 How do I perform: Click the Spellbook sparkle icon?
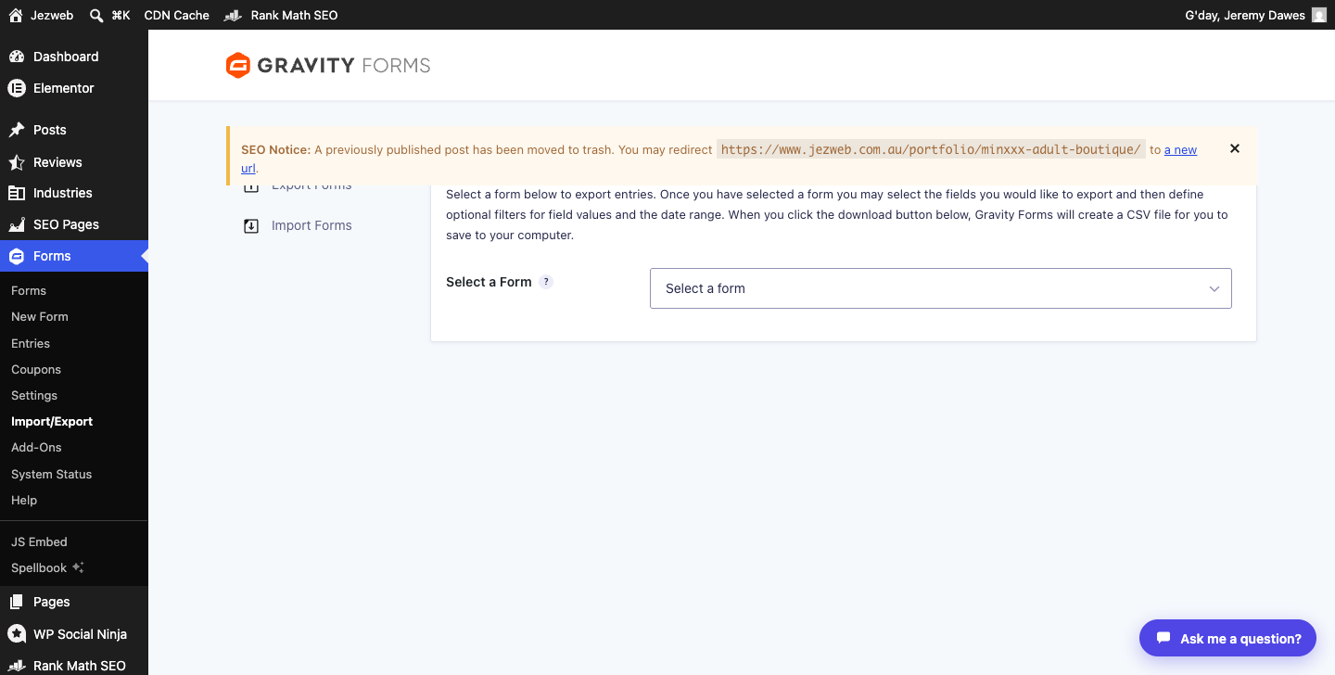tap(79, 567)
